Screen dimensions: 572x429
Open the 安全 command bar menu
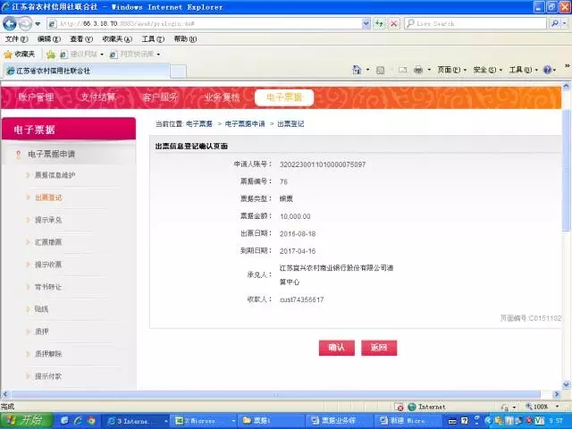[487, 70]
